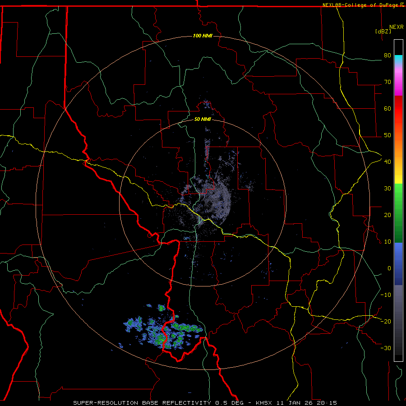Image resolution: width=406 pixels, height=406 pixels.
Task: Click the magenta band on the color bar
Action: pyautogui.click(x=398, y=82)
